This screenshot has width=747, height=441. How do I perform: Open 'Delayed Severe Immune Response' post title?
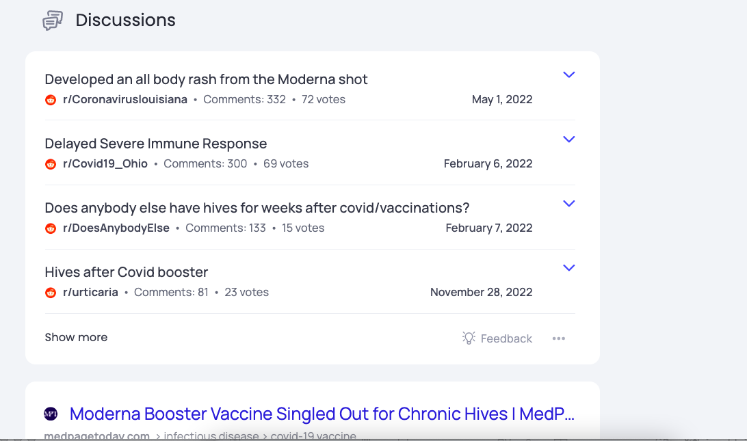point(156,144)
